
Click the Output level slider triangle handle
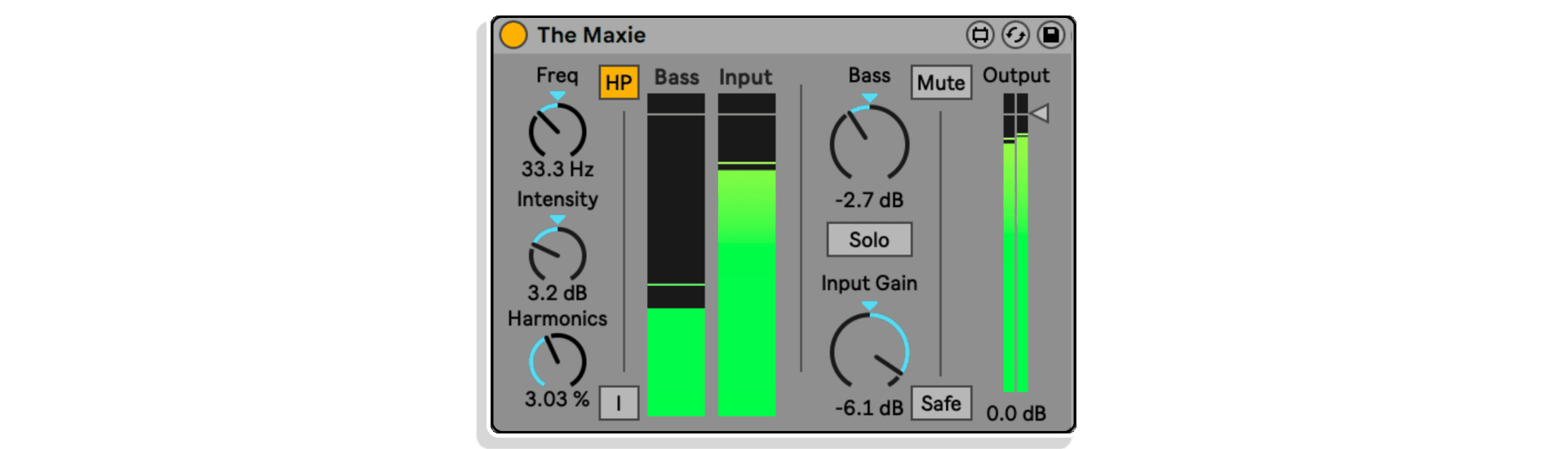tap(1040, 113)
